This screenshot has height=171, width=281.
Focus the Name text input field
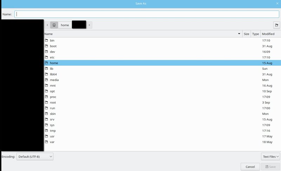pyautogui.click(x=147, y=14)
